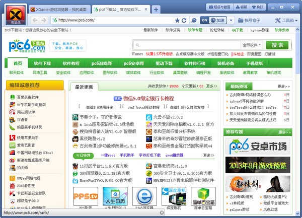Image resolution: width=302 pixels, height=218 pixels.
Task: Click 节奏小子：守护者传说 icon
Action: (75, 117)
